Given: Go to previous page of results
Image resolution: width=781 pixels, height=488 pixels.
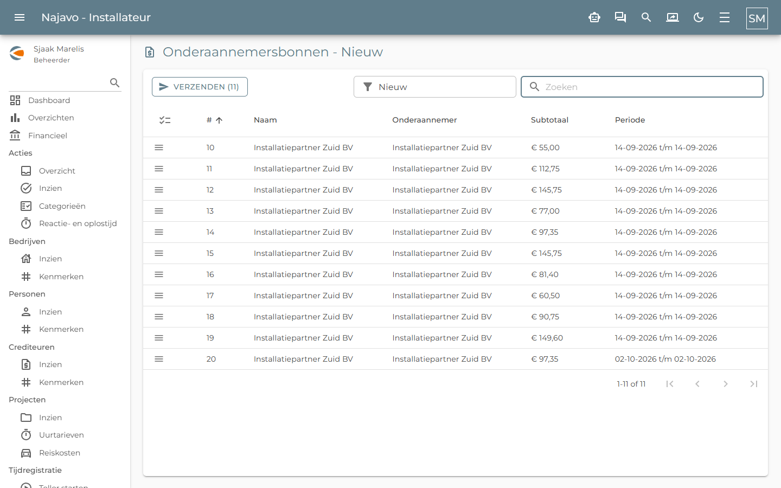Looking at the screenshot, I should click(697, 384).
